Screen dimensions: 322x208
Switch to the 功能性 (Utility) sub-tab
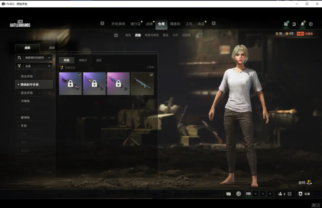186,35
